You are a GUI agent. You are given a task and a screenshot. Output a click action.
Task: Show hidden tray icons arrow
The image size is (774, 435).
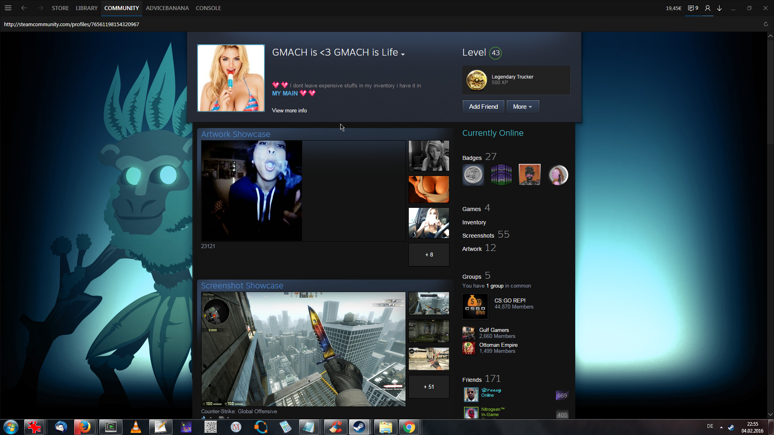coord(721,427)
